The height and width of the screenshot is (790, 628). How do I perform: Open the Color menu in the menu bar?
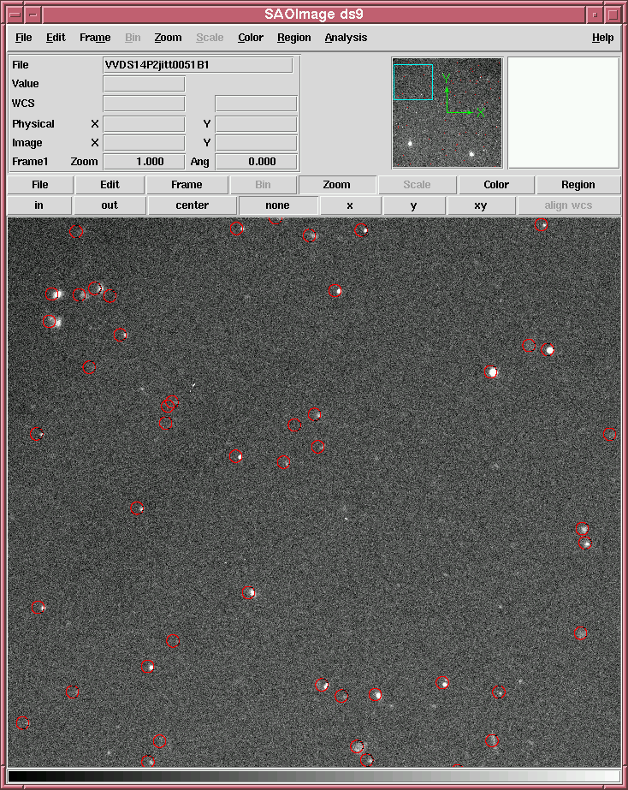click(x=251, y=38)
